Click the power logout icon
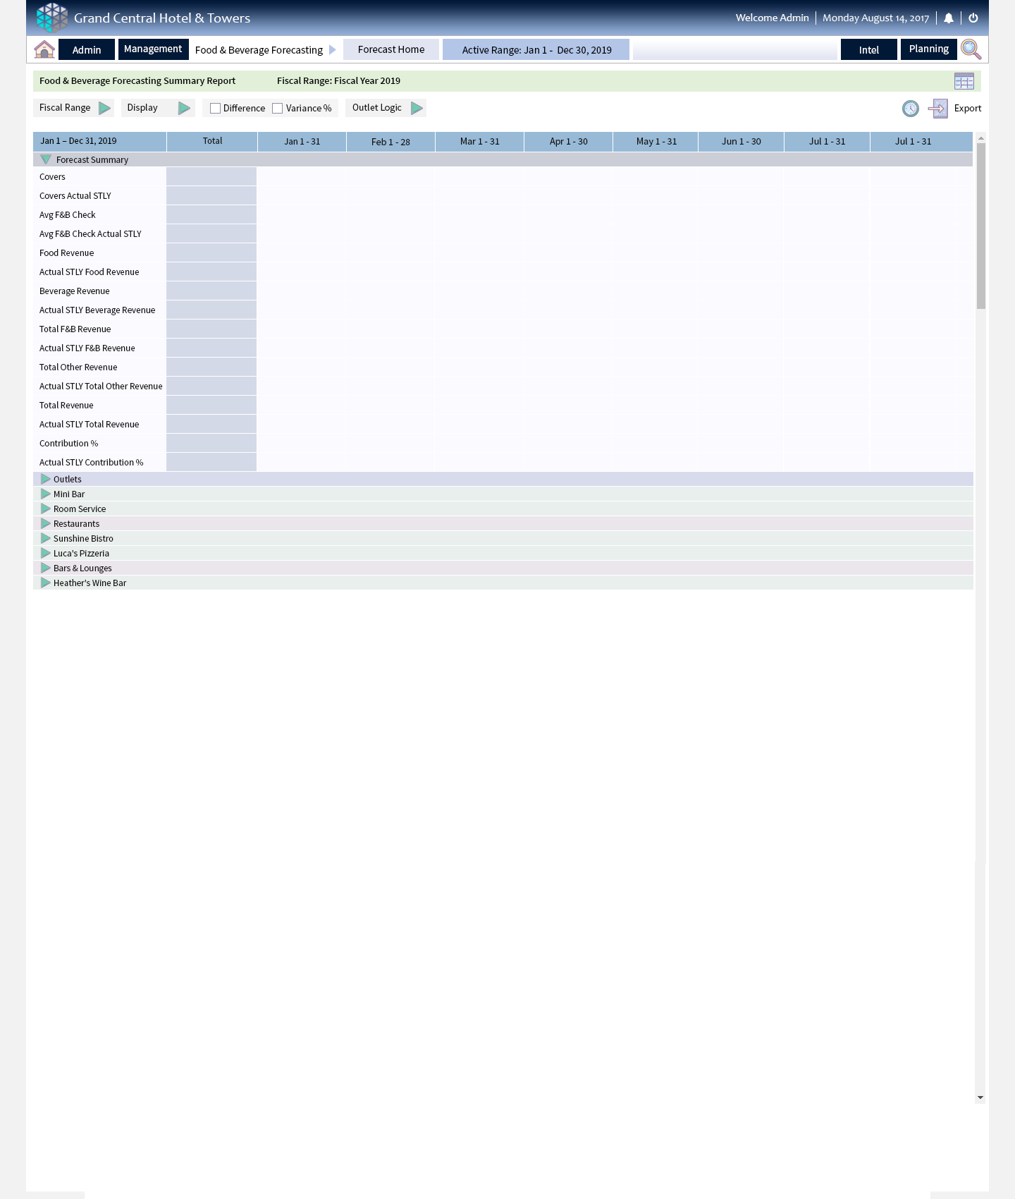This screenshot has height=1199, width=1015. coord(973,18)
